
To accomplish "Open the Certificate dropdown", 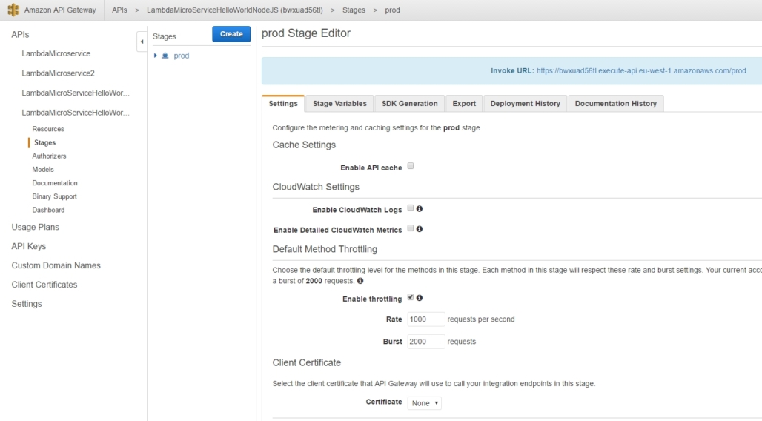I will click(x=424, y=403).
